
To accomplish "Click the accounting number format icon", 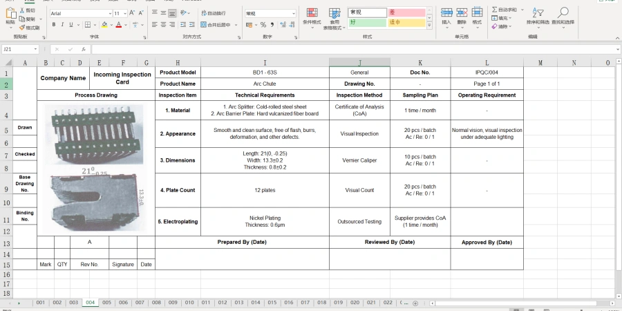I will [x=249, y=25].
